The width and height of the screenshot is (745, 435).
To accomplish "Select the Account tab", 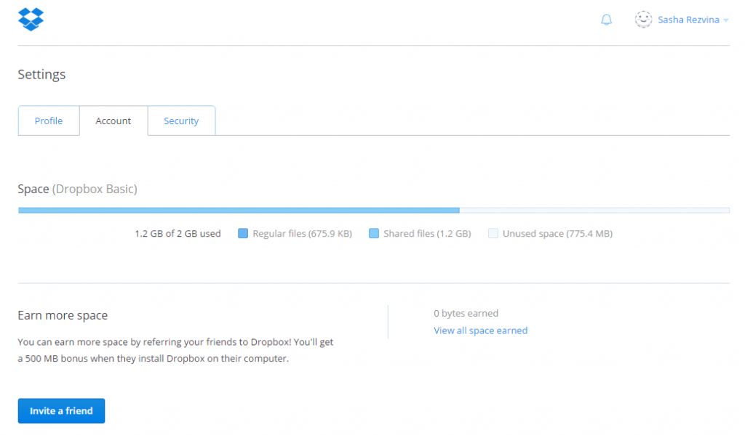I will click(x=113, y=121).
